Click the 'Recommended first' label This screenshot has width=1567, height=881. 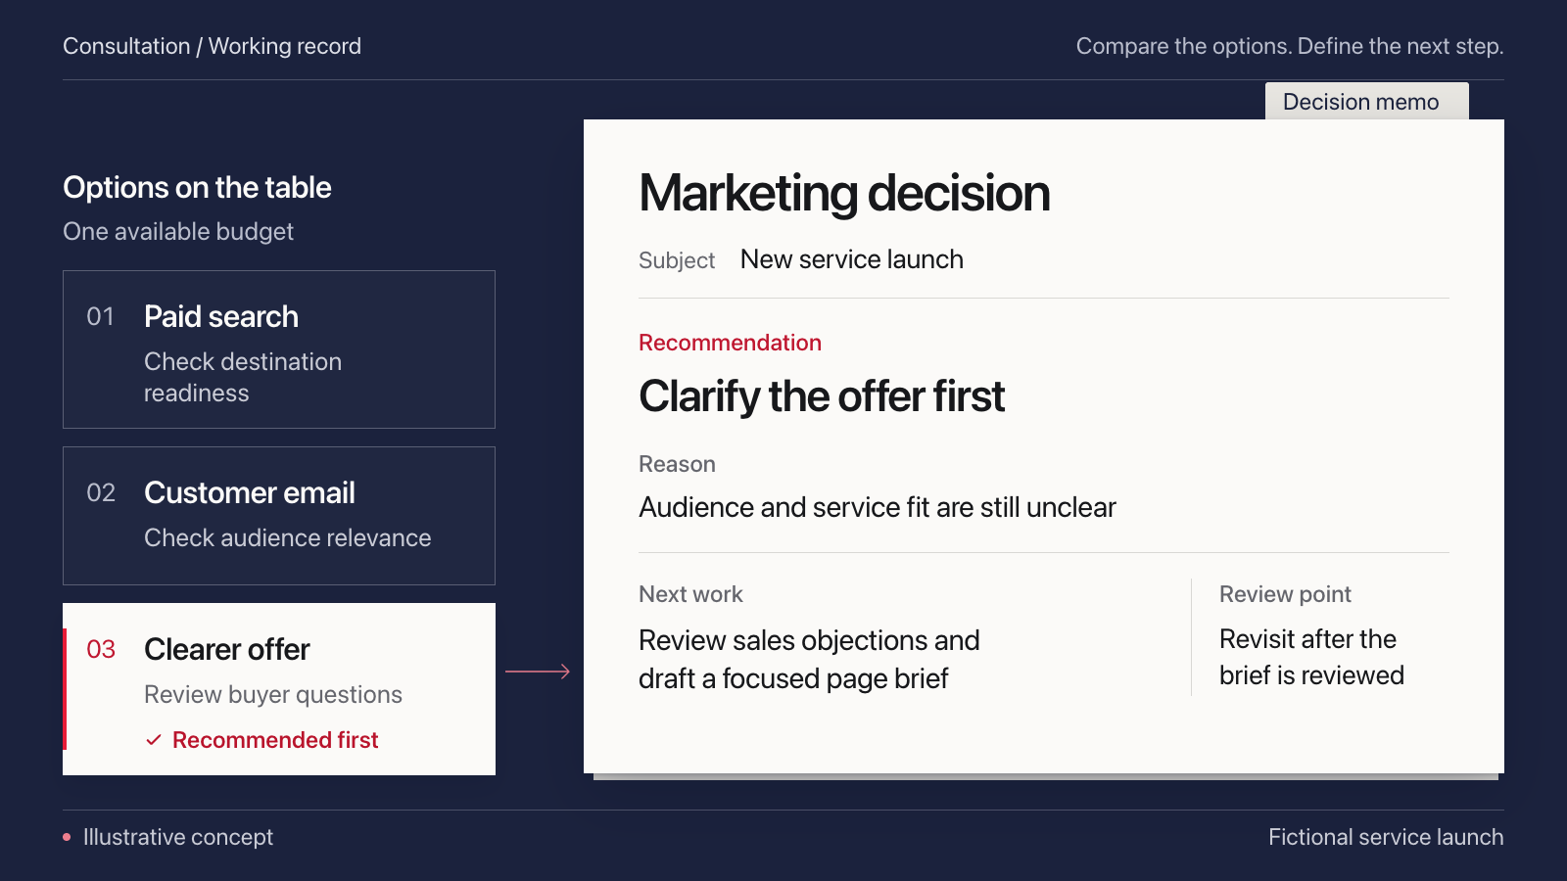tap(275, 740)
